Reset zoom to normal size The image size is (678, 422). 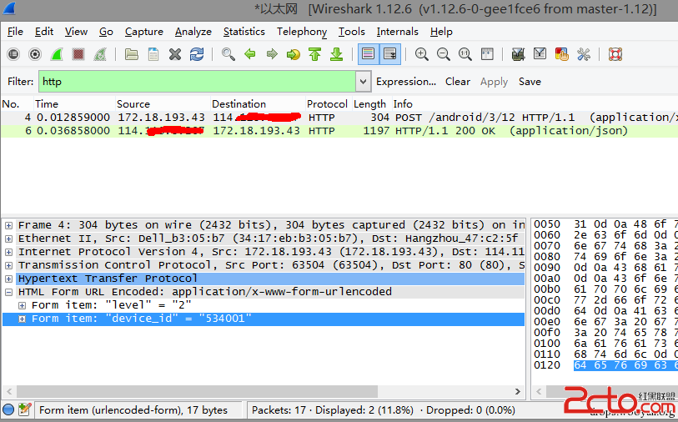point(465,54)
